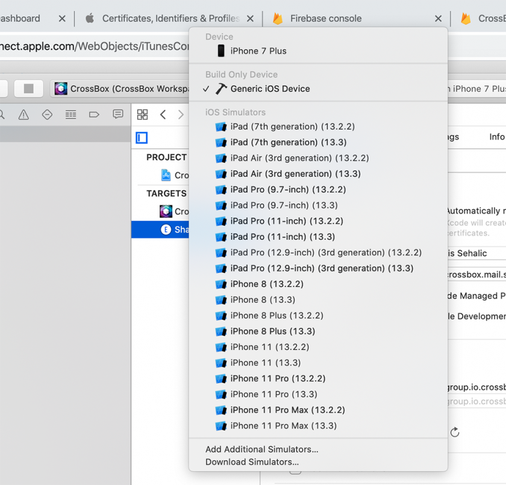506x485 pixels.
Task: Close the Certificates, Identifiers & Profiles tab
Action: pos(250,19)
